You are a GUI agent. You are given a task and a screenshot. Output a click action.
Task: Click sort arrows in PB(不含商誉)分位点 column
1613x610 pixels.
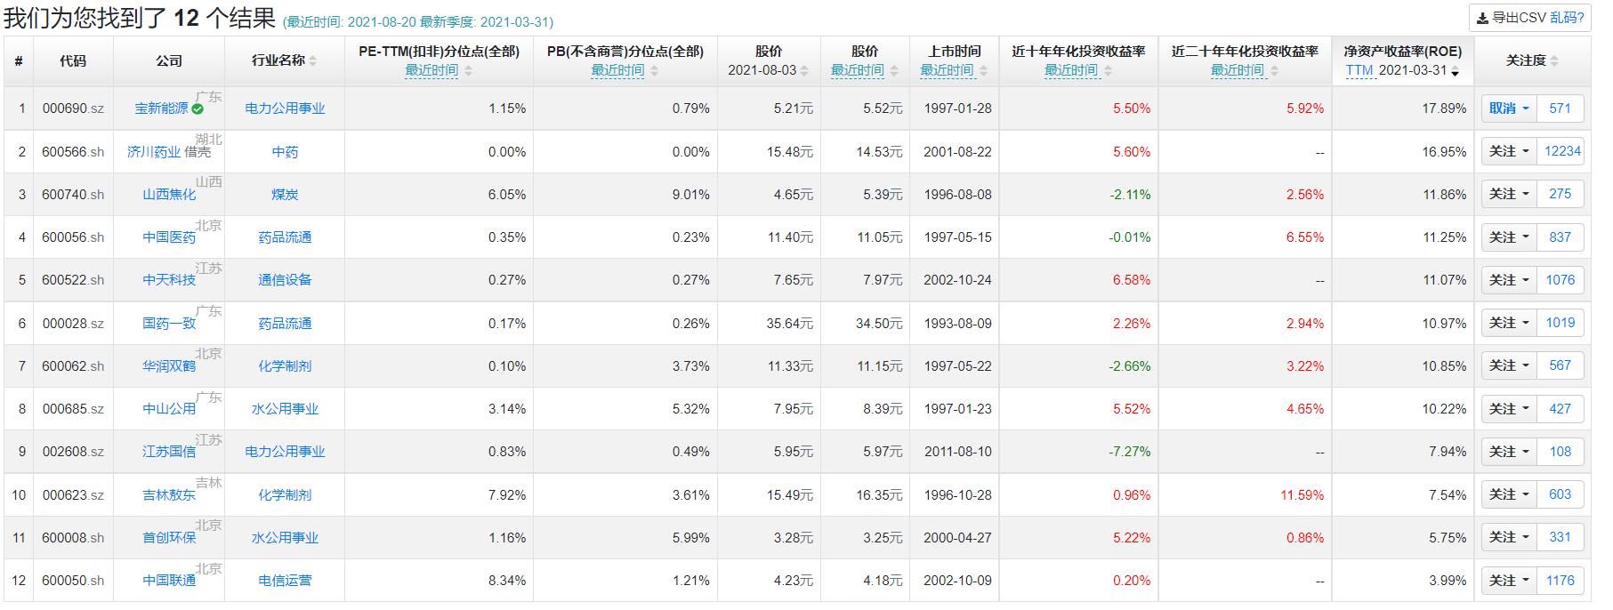pyautogui.click(x=655, y=71)
